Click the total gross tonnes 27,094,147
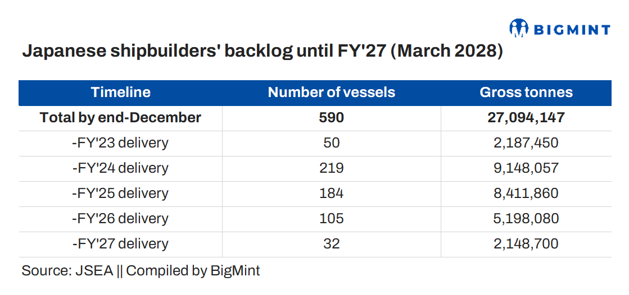This screenshot has width=629, height=295. tap(526, 118)
